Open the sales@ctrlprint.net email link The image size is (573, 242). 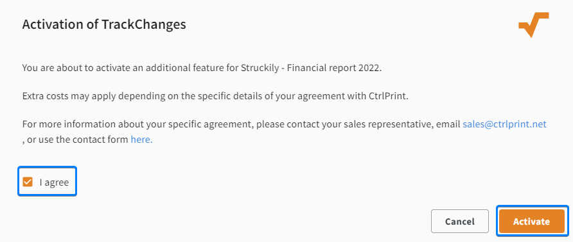coord(504,124)
